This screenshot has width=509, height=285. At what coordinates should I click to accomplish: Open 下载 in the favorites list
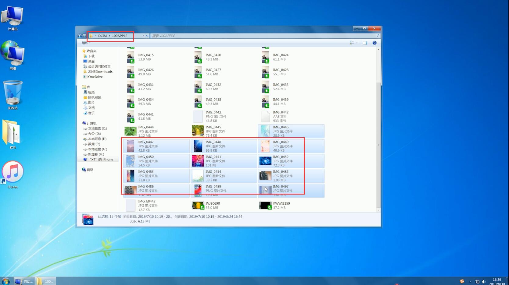89,56
